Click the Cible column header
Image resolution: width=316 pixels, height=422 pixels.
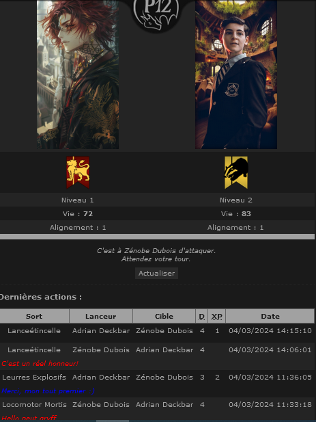coord(164,316)
